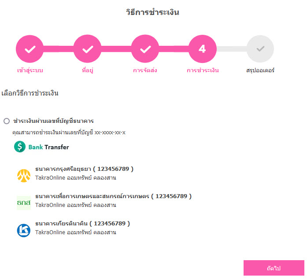Go to the การจัดส่ง step label
307x280 pixels.
(145, 70)
